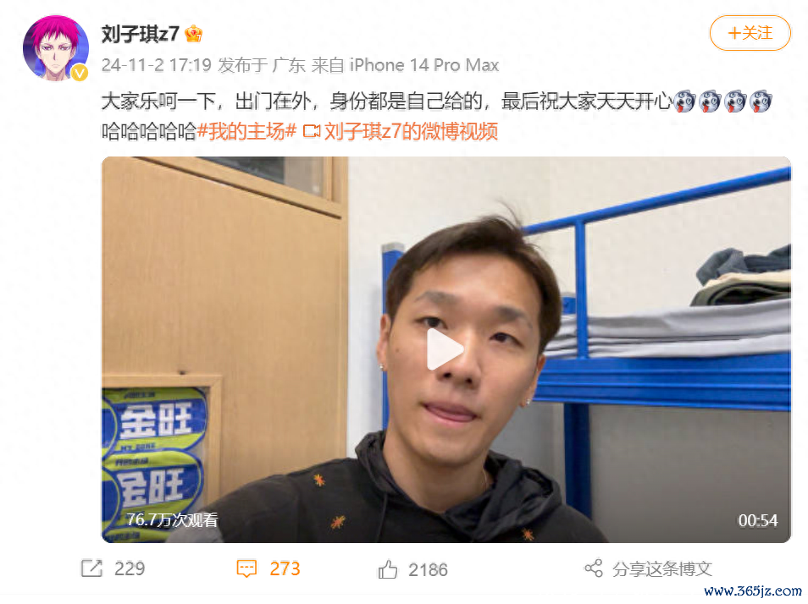Click the +关注 follow button
Viewport: 808px width, 604px height.
tap(750, 34)
